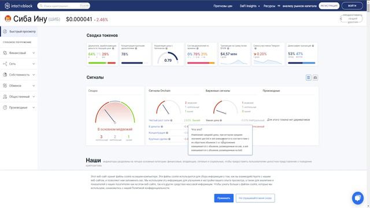
Task: Focus the cryptocurrency search field
Action: click(64, 6)
